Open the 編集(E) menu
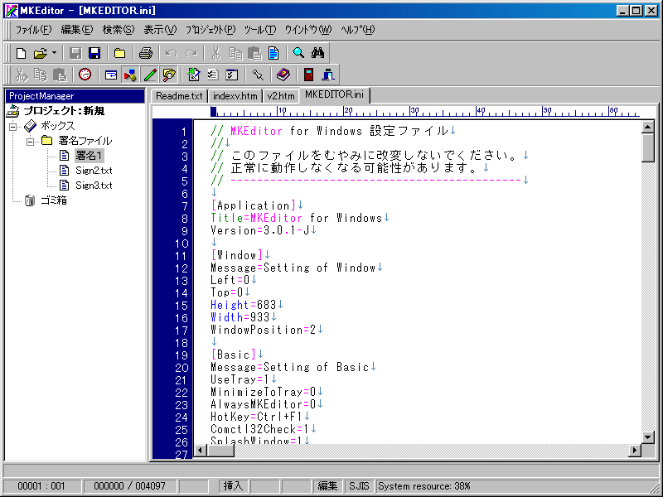Viewport: 663px width, 497px height. click(77, 30)
